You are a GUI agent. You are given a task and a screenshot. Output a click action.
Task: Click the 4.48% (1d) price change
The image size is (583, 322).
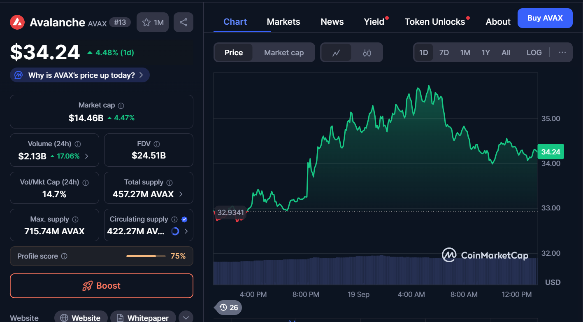point(111,53)
